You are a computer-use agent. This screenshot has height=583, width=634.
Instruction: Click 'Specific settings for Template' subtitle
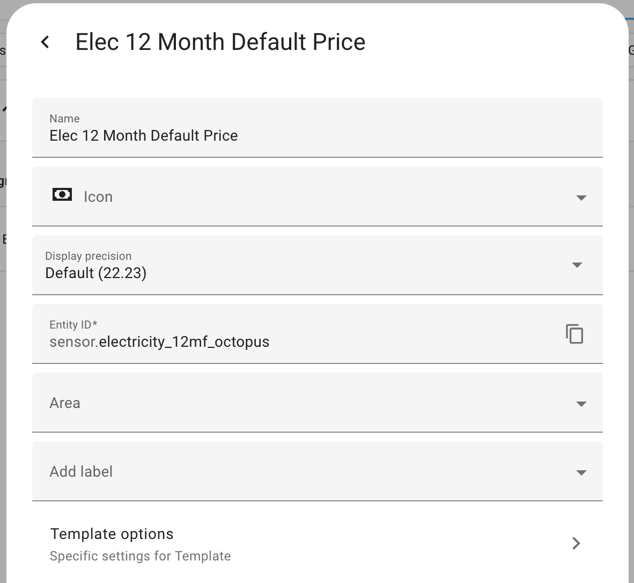click(x=140, y=556)
